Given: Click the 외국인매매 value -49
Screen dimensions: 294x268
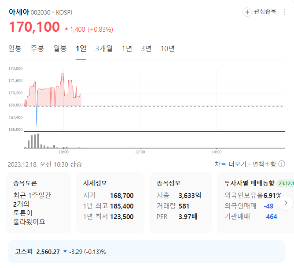Looking at the screenshot, I should 268,206.
